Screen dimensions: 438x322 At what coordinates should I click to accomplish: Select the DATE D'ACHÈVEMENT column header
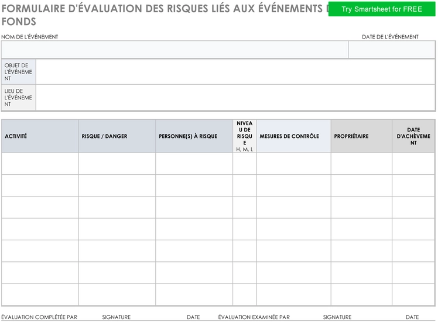click(x=413, y=136)
